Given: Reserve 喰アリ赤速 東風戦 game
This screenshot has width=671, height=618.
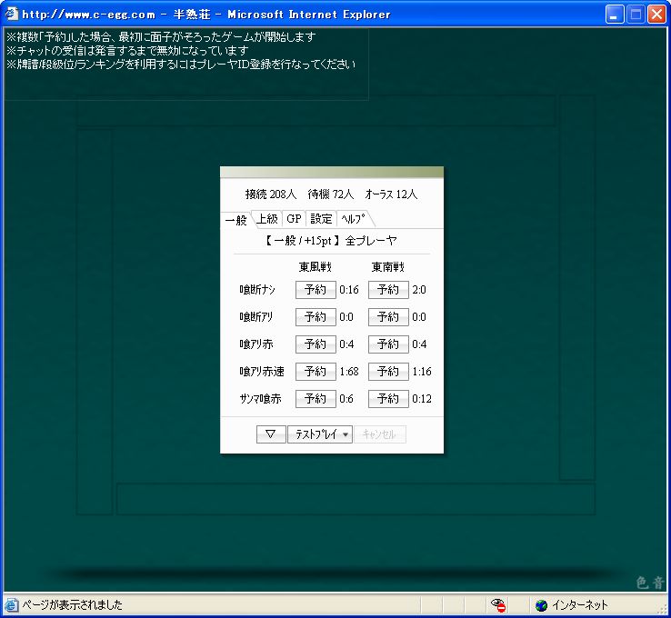Looking at the screenshot, I should pyautogui.click(x=315, y=372).
